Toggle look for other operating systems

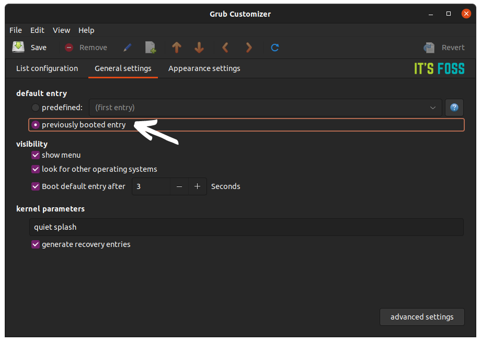click(35, 169)
